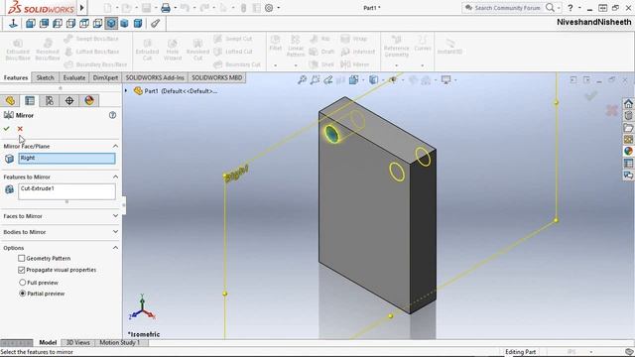
Task: Expand the SOLIDWORKS menu flyout arrow
Action: [81, 8]
